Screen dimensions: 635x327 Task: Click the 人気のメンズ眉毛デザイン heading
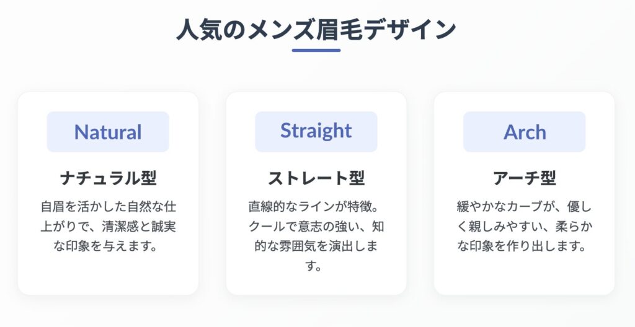coord(316,30)
